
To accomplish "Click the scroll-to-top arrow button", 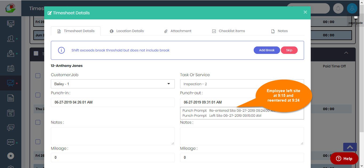I will click(350, 147).
